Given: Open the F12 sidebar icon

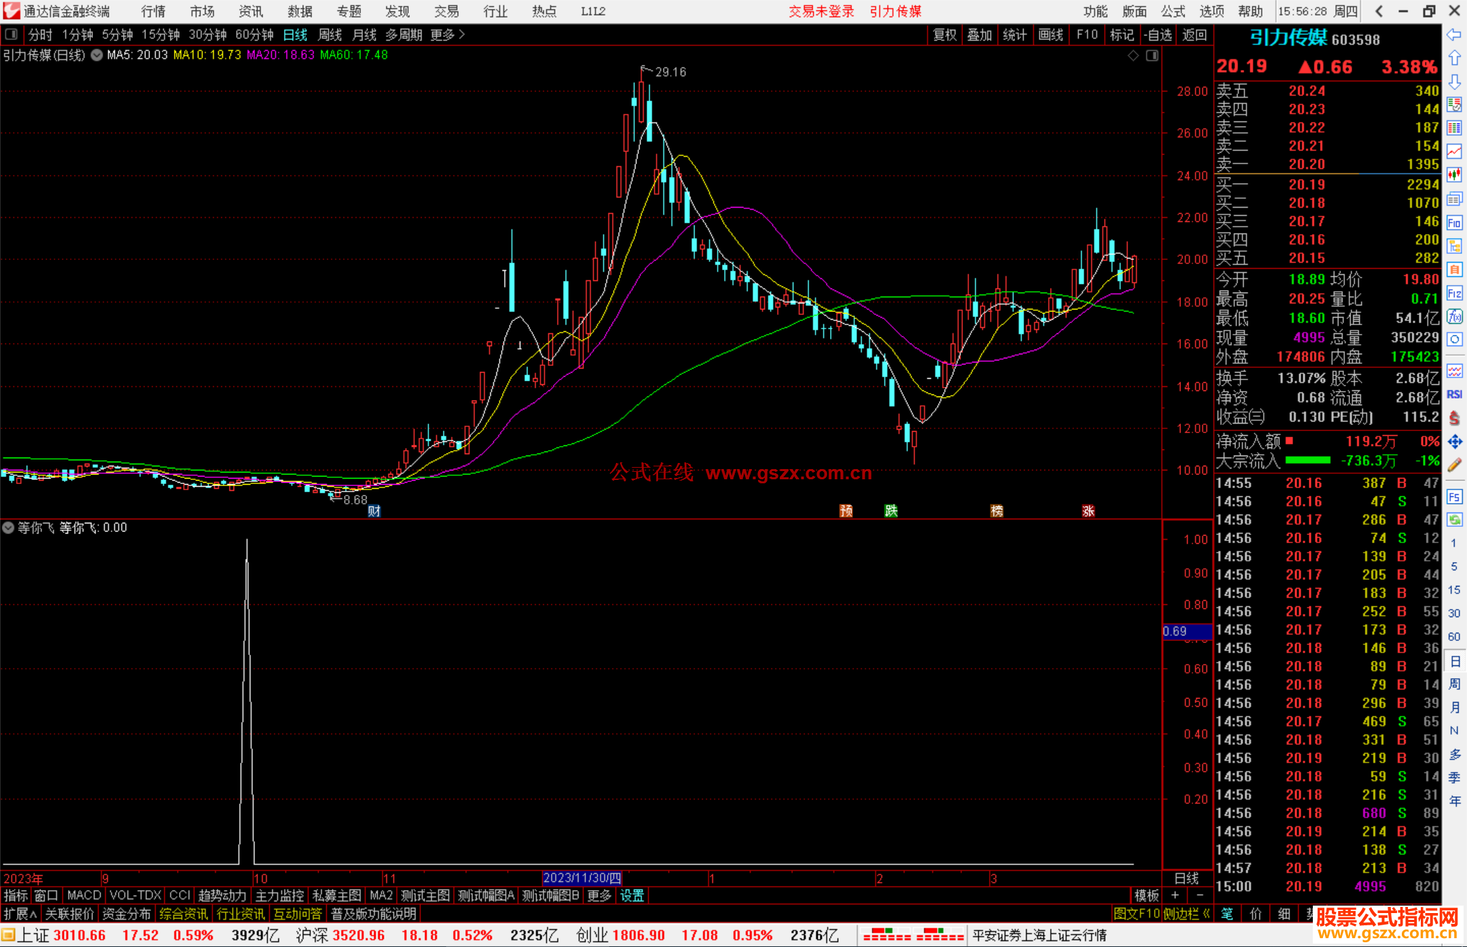Looking at the screenshot, I should [x=1454, y=293].
